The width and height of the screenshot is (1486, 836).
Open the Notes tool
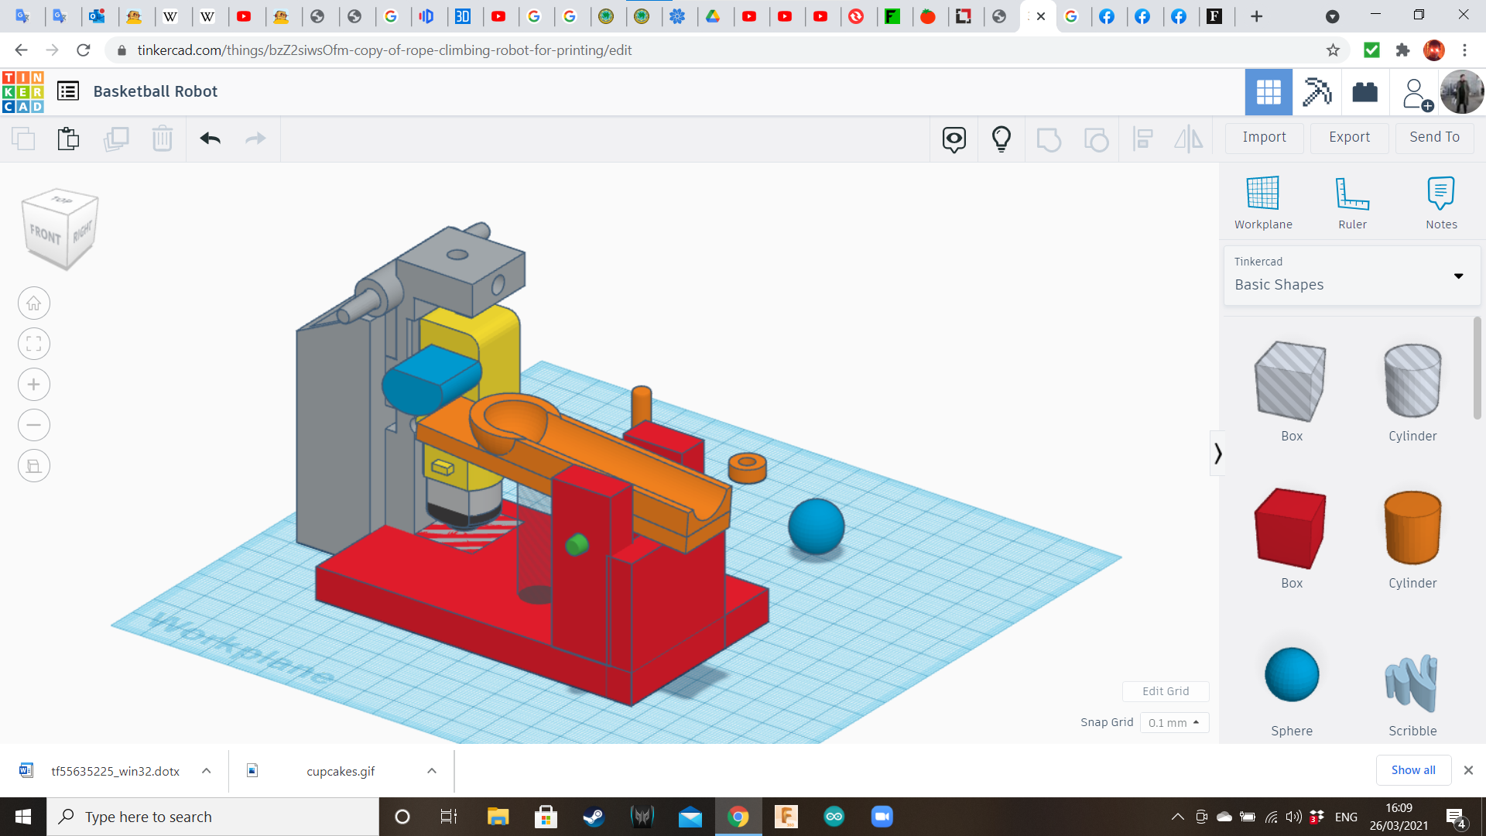point(1441,203)
